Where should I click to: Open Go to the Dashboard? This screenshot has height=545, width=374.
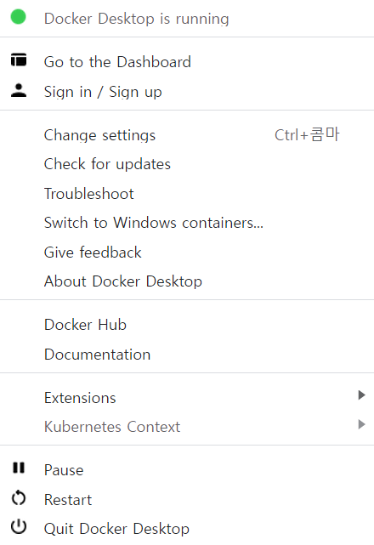click(x=187, y=62)
